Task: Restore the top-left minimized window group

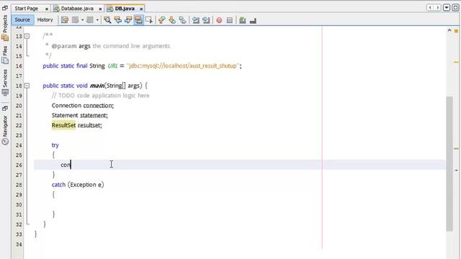Action: coord(5,8)
